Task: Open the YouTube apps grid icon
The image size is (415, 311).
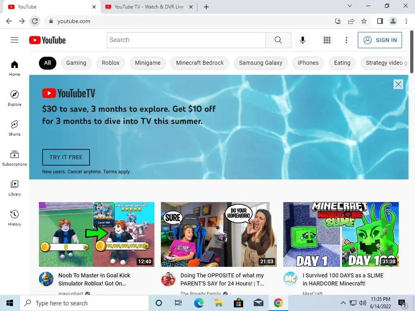Action: pos(327,40)
